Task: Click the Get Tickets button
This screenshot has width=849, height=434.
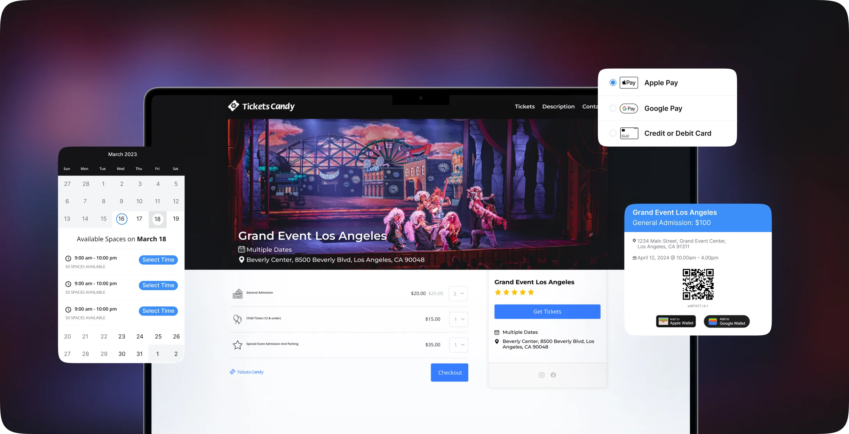Action: [547, 311]
